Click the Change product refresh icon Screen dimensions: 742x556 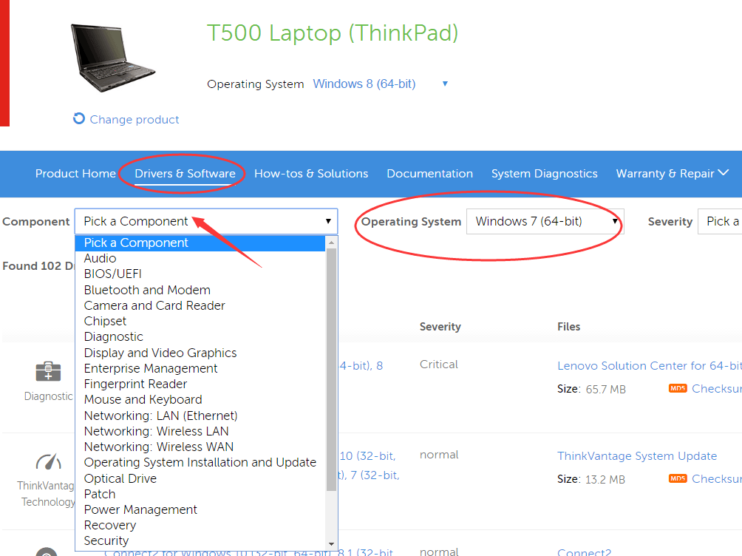click(79, 118)
